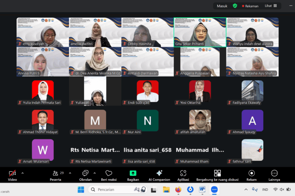Open Firefox from the taskbar
This screenshot has width=295, height=196.
pos(178,190)
